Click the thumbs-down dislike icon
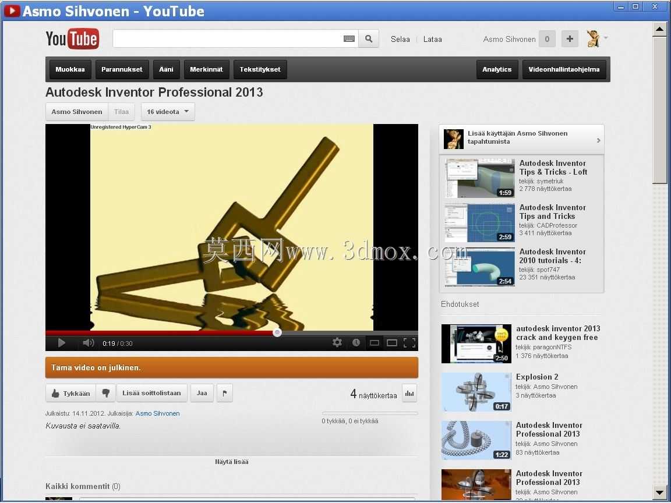Image resolution: width=671 pixels, height=503 pixels. (x=105, y=393)
